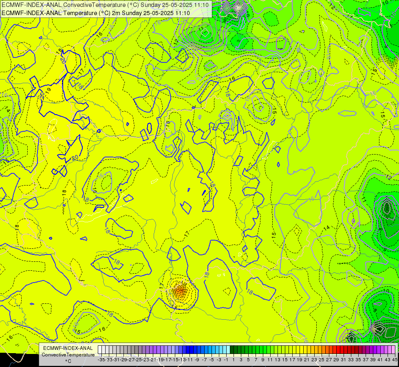
Task: Click the legend scale number 33
Action: click(351, 360)
